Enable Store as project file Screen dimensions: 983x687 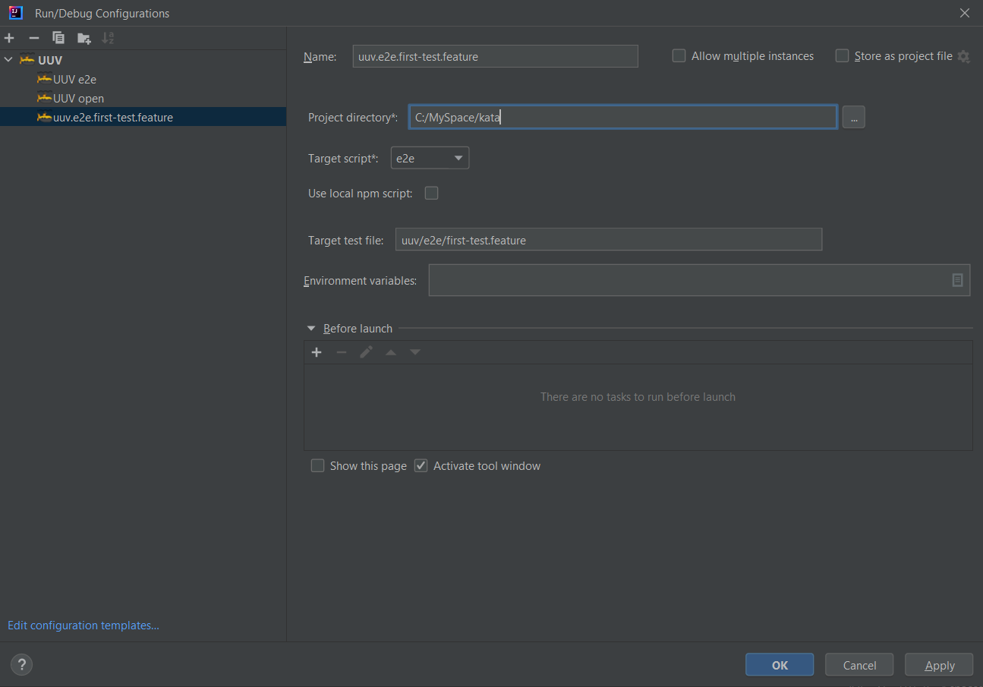coord(842,56)
